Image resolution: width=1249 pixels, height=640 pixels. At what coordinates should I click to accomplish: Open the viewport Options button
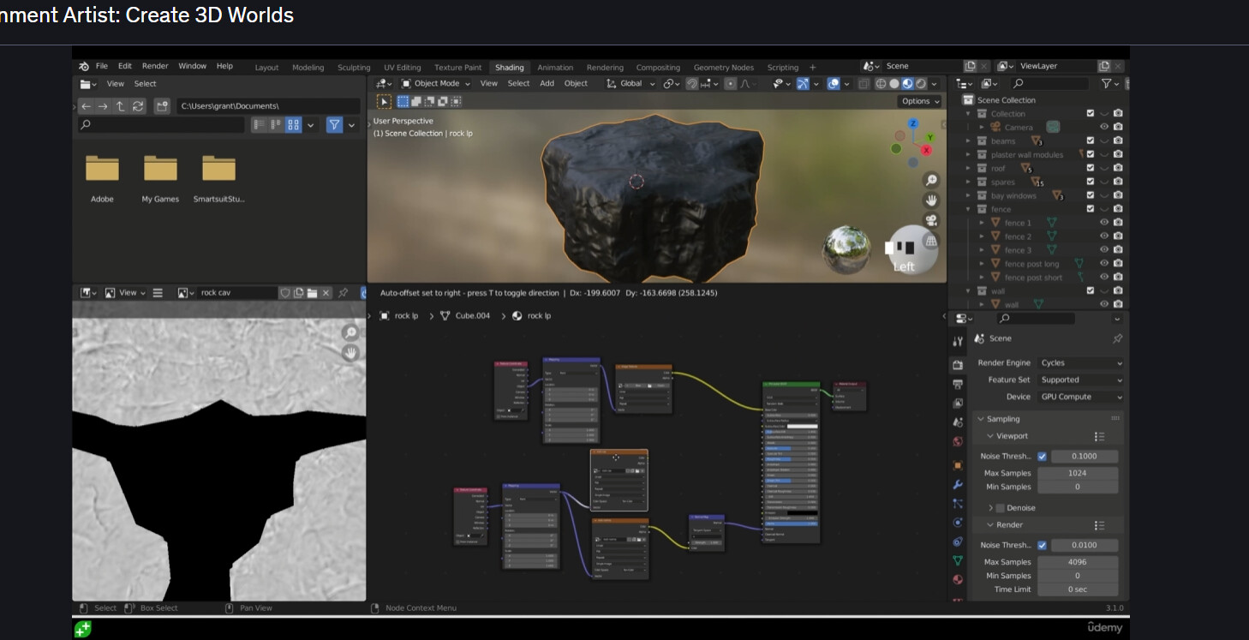(921, 101)
